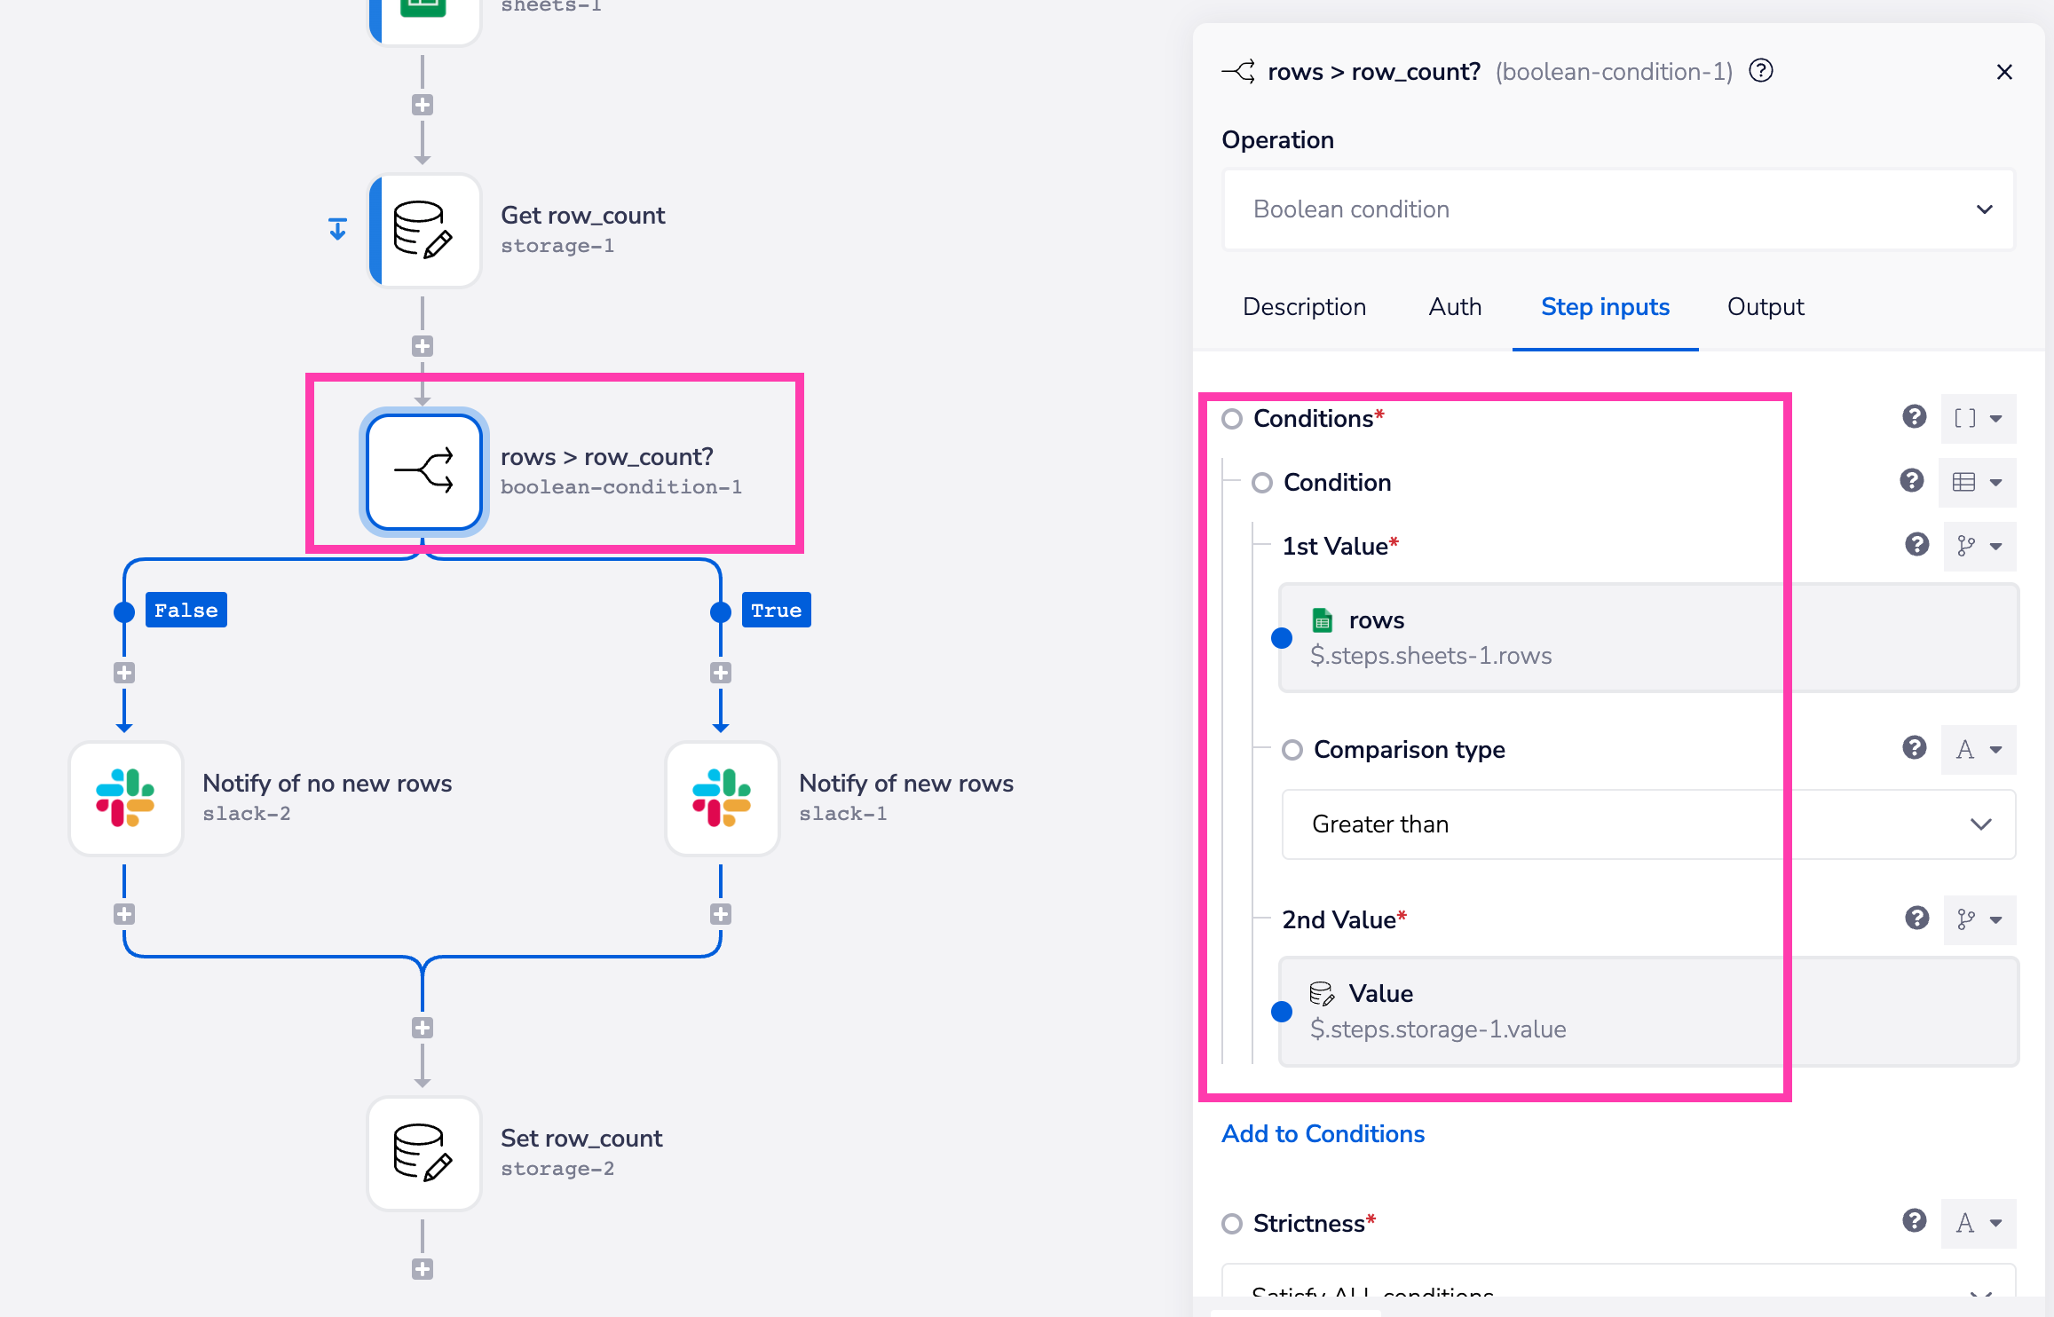The width and height of the screenshot is (2054, 1317).
Task: Click the boolean-condition-1 branch step icon
Action: coord(424,472)
